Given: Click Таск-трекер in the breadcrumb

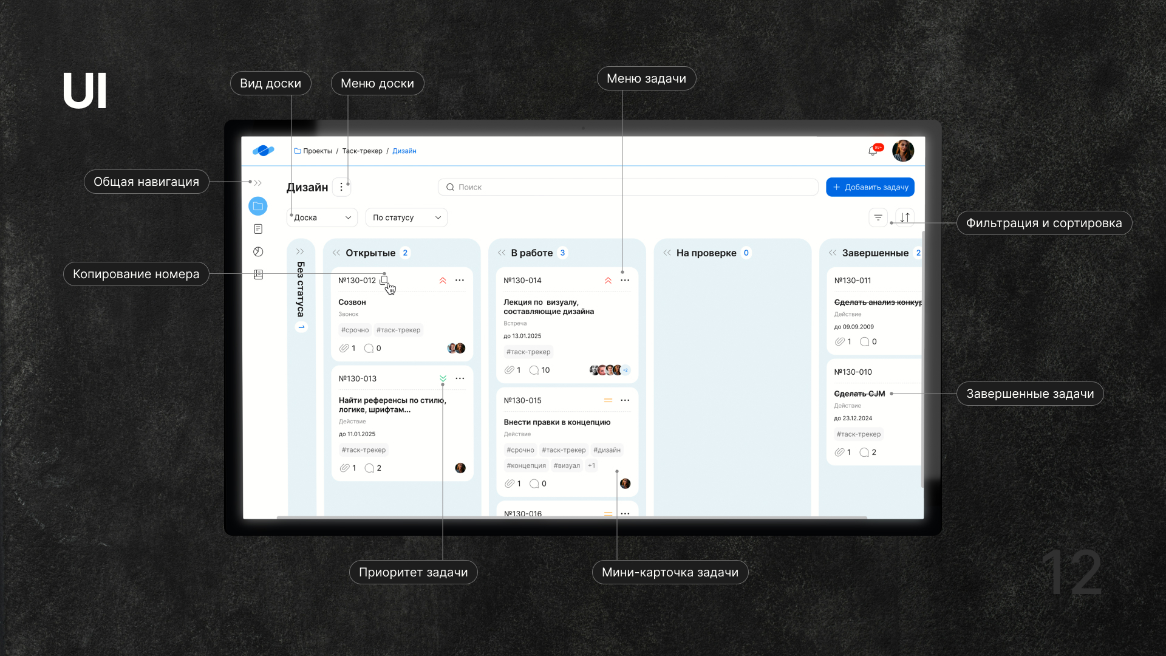Looking at the screenshot, I should [362, 151].
